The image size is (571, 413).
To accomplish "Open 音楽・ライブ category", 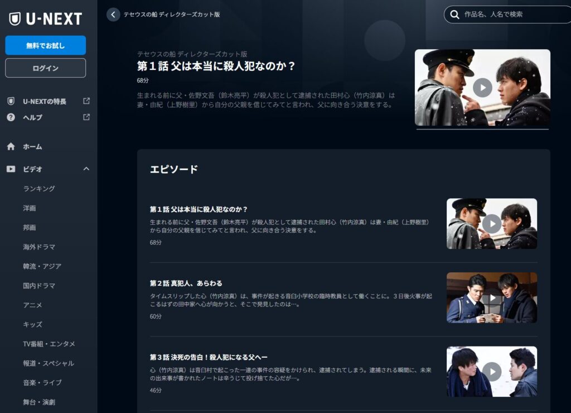I will tap(42, 382).
